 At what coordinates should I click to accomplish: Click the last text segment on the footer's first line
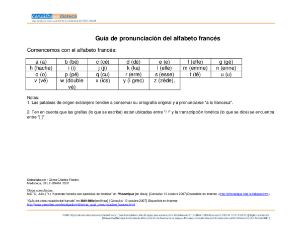point(263,215)
